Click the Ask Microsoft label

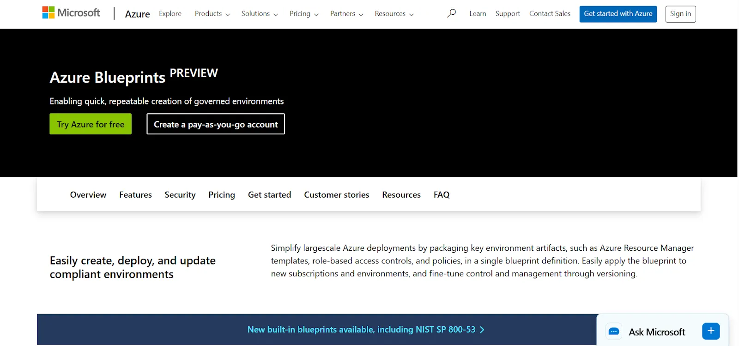pos(657,332)
